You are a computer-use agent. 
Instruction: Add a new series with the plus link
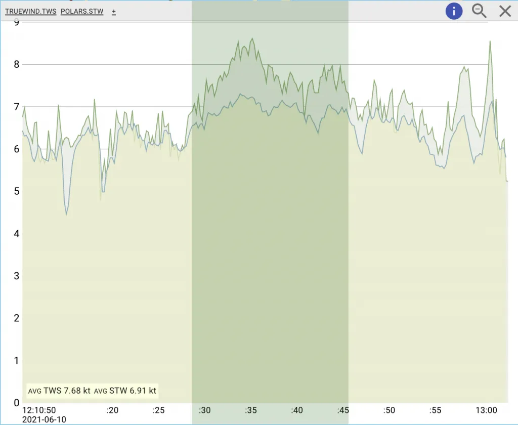[114, 12]
